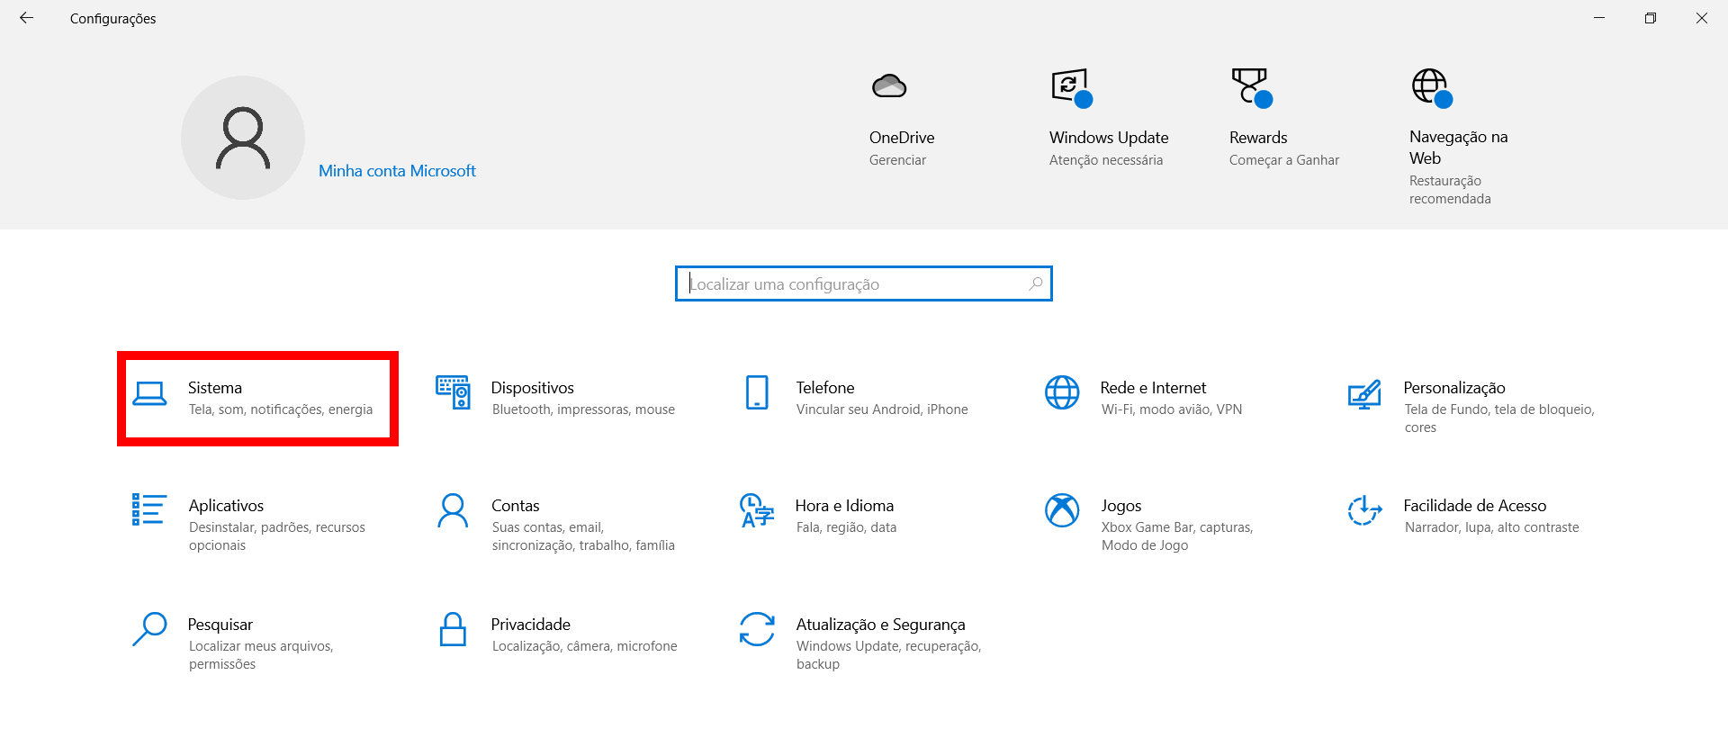This screenshot has height=729, width=1728.
Task: Click the magnifier icon in search box
Action: 1036,283
